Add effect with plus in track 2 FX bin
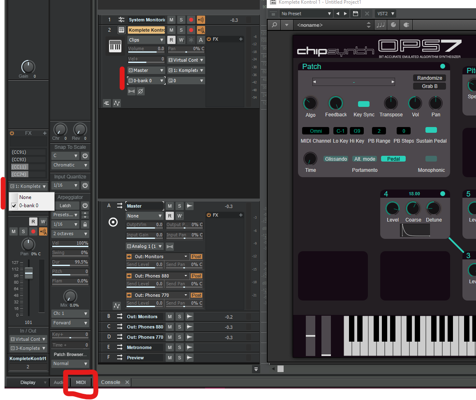The height and width of the screenshot is (400, 476). click(241, 39)
